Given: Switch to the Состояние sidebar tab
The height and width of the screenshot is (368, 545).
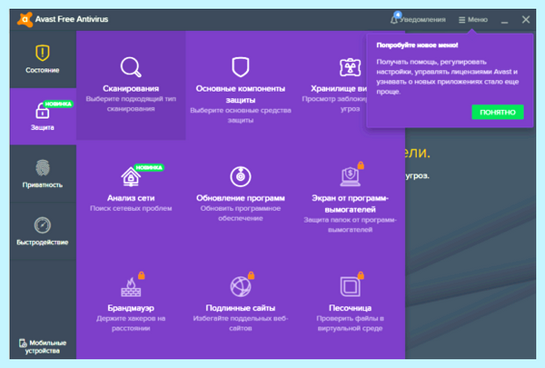Looking at the screenshot, I should coord(43,59).
